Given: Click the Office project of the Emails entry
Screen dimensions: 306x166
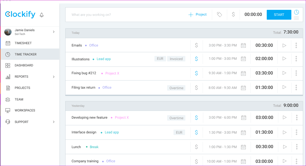Looking at the screenshot, I should [x=94, y=45].
